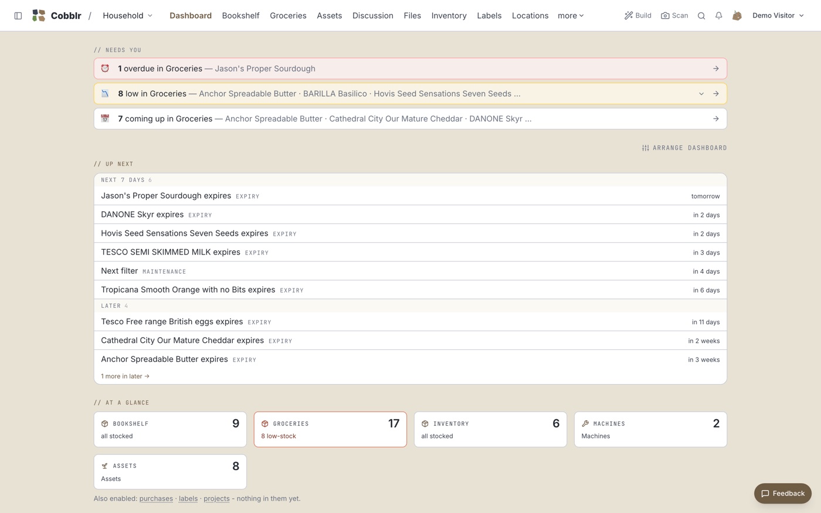Open the Groceries 8 low-stock card
Image resolution: width=821 pixels, height=513 pixels.
click(x=330, y=430)
